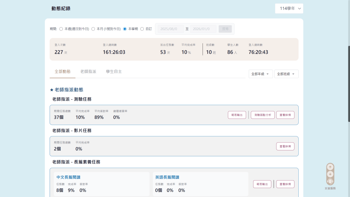The width and height of the screenshot is (350, 197).
Task: Expand the 全部班級 class filter
Action: [286, 74]
